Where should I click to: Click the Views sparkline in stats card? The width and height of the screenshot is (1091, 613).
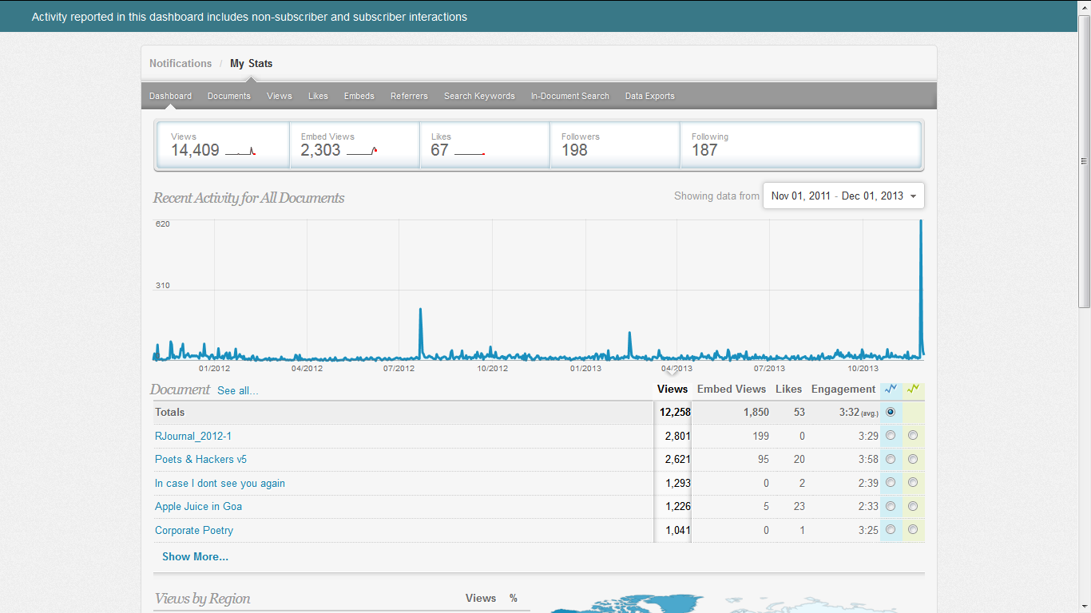240,151
